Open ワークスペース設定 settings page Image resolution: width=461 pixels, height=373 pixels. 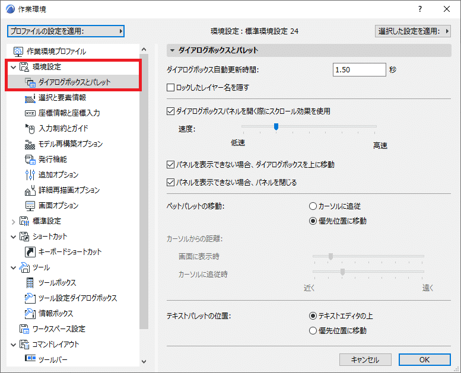click(59, 329)
